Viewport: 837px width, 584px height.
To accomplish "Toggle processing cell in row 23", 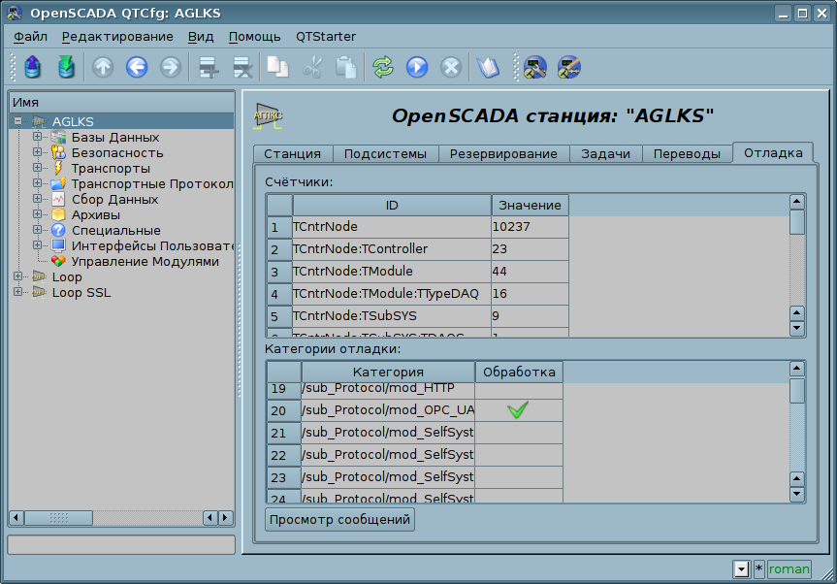I will click(x=518, y=477).
